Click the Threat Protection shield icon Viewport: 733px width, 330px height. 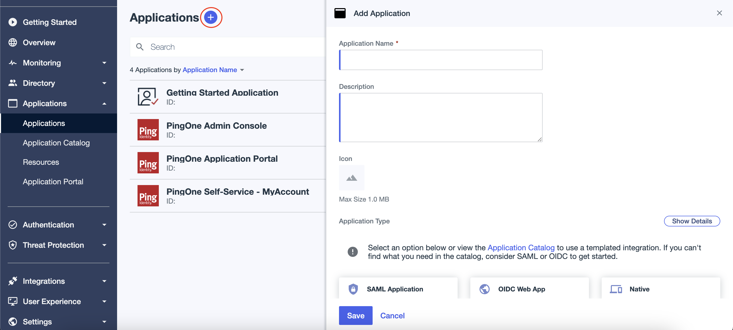[x=13, y=245]
